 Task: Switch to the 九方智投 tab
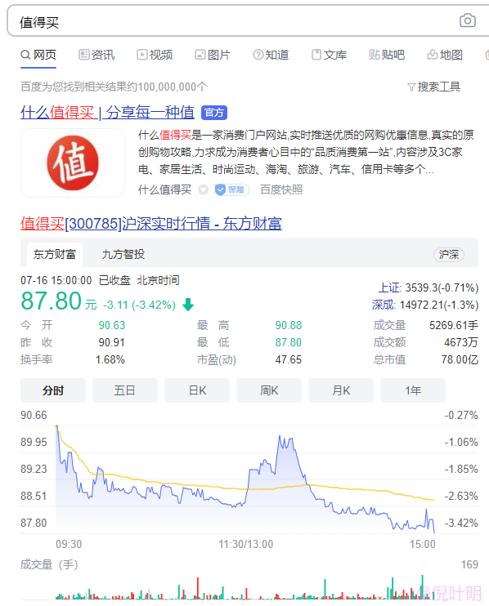(123, 254)
